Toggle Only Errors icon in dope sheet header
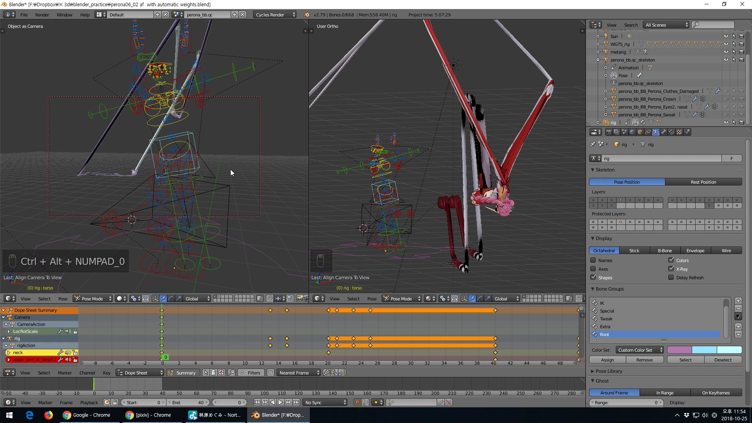The image size is (752, 423). [x=222, y=372]
